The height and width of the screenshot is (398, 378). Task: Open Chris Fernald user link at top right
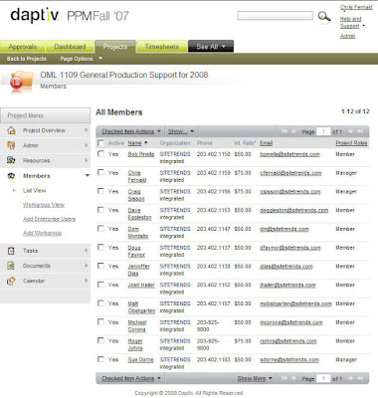(356, 7)
